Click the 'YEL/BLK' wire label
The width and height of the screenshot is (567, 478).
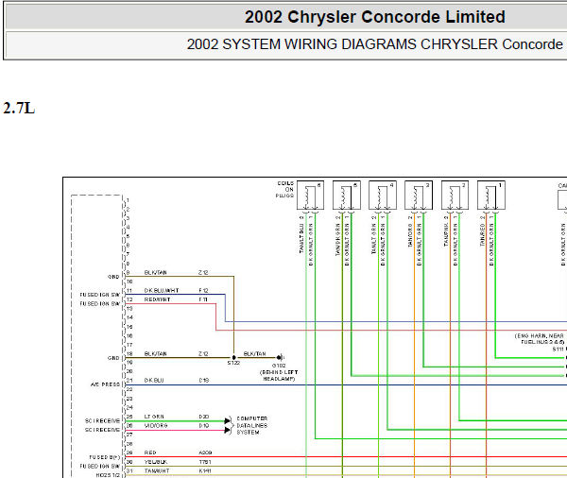pyautogui.click(x=156, y=462)
